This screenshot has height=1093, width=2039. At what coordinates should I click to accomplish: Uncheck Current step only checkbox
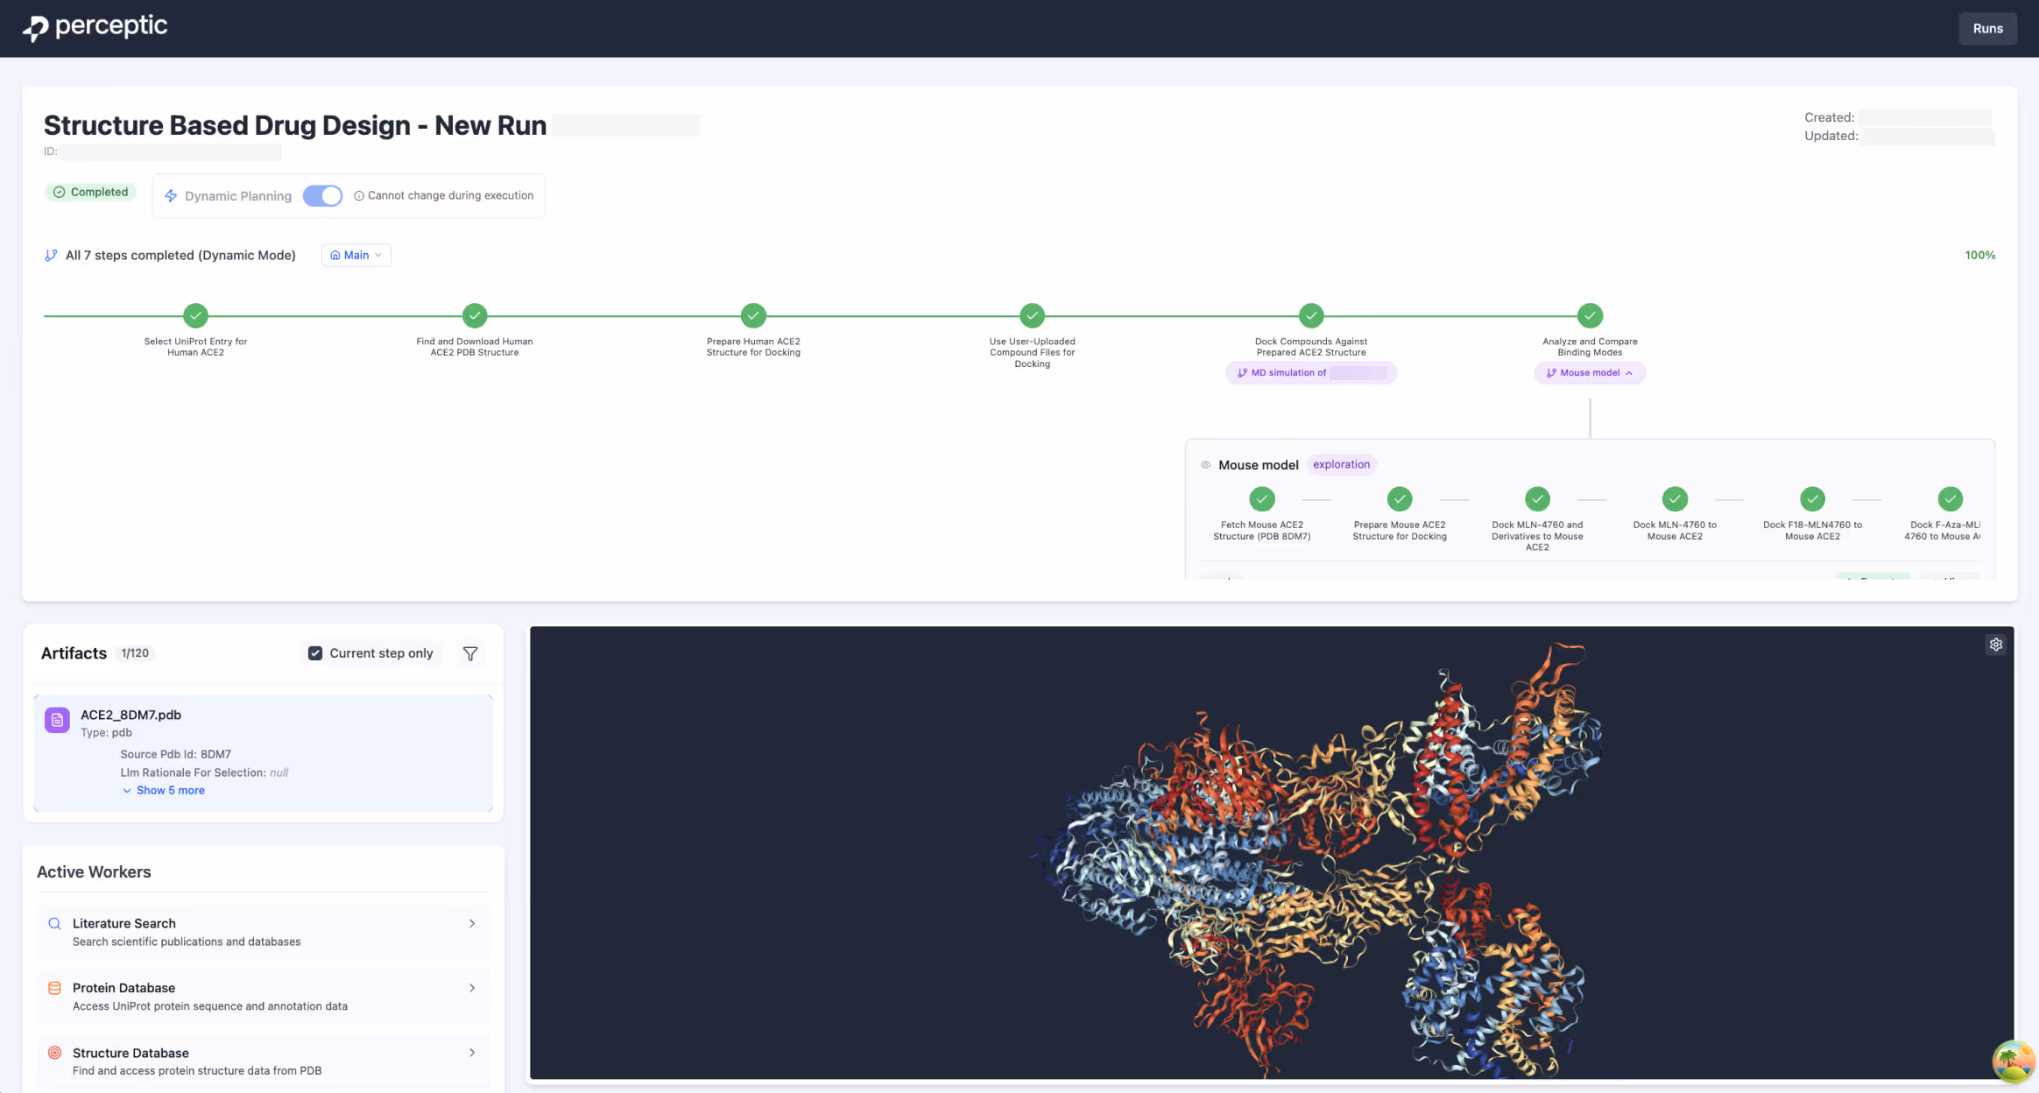point(315,653)
